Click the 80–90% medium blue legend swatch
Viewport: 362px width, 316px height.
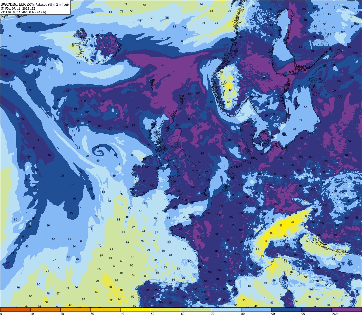[x=256, y=309]
